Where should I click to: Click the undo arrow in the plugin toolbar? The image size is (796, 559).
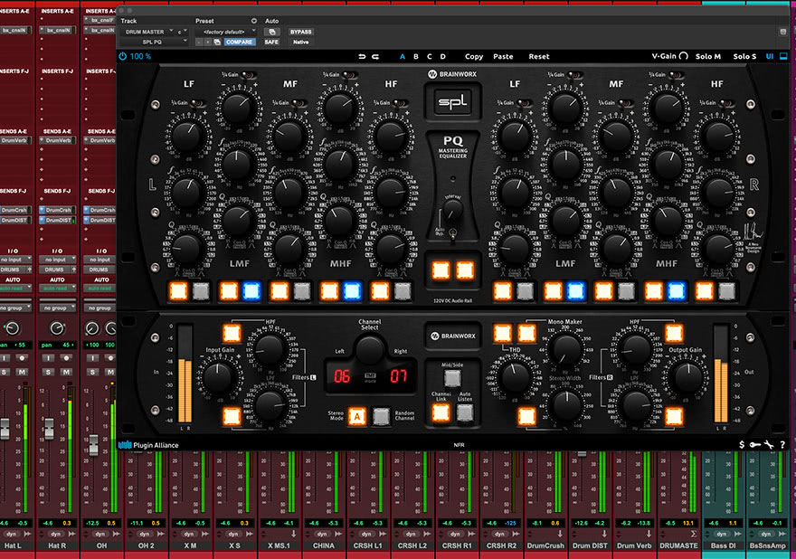click(x=363, y=56)
